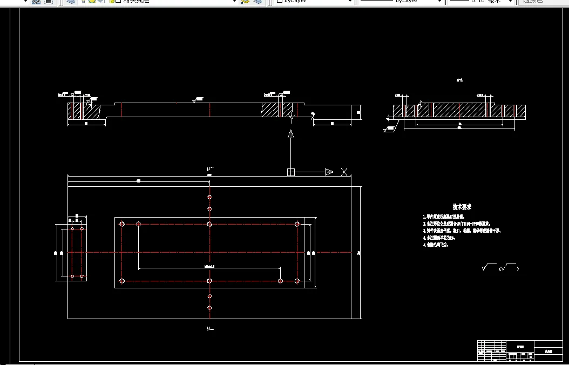Open the Layer Properties Manager stack icon
The image size is (569, 365).
pyautogui.click(x=71, y=1)
